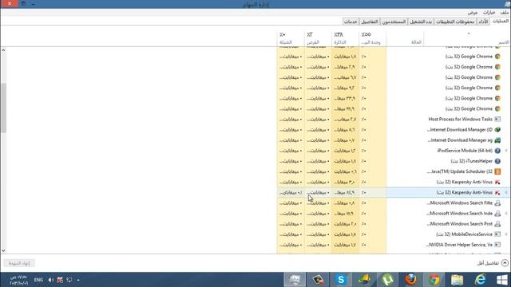Click the Microsoft Windows Search Prot icon
The image size is (511, 287).
497,224
